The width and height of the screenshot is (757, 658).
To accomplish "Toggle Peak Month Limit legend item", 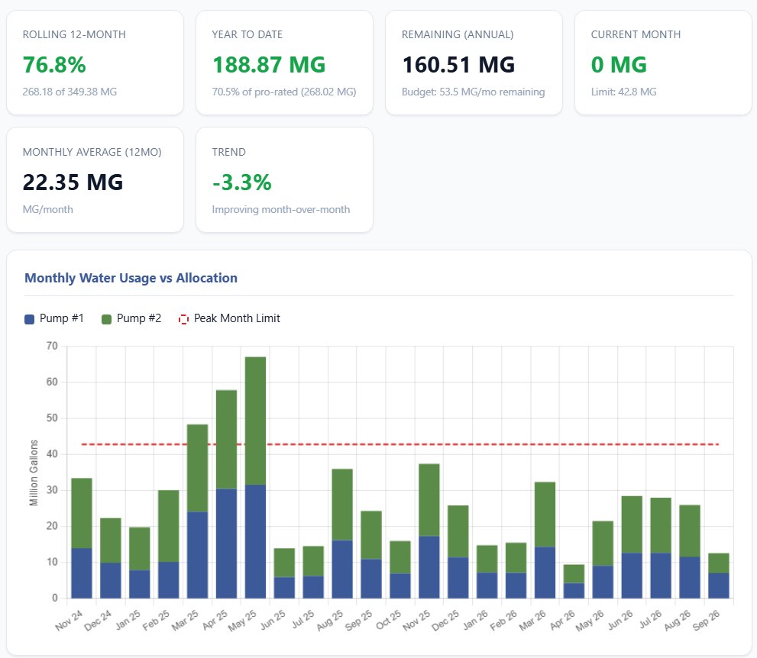I will [229, 318].
